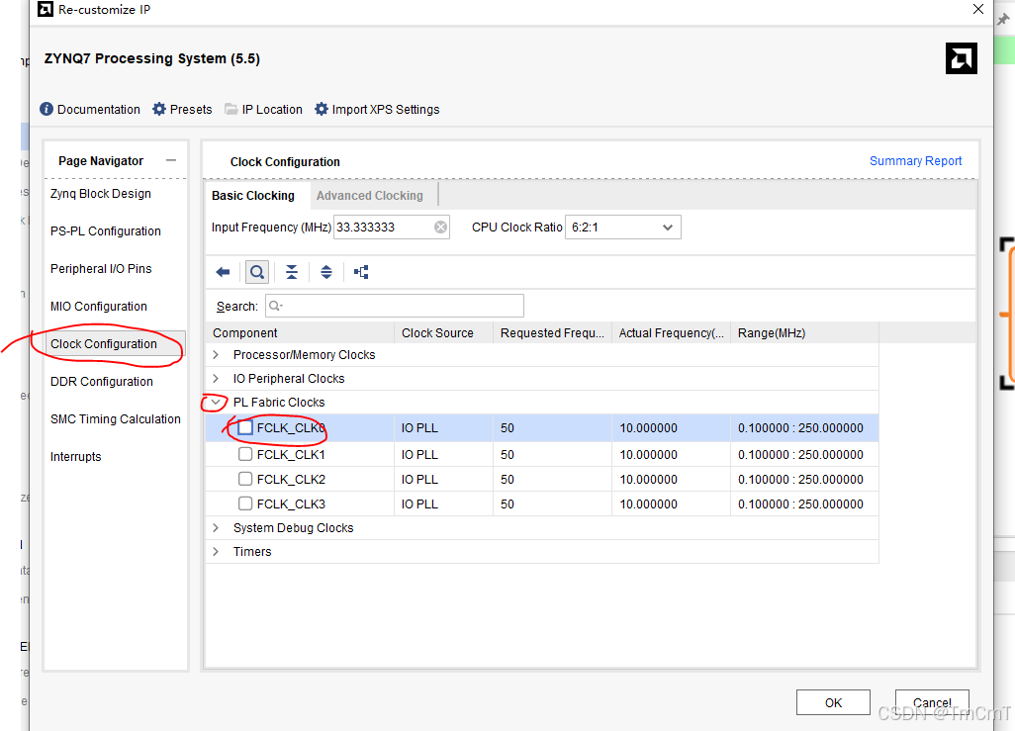Image resolution: width=1015 pixels, height=731 pixels.
Task: Switch to Advanced Clocking tab
Action: [x=370, y=196]
